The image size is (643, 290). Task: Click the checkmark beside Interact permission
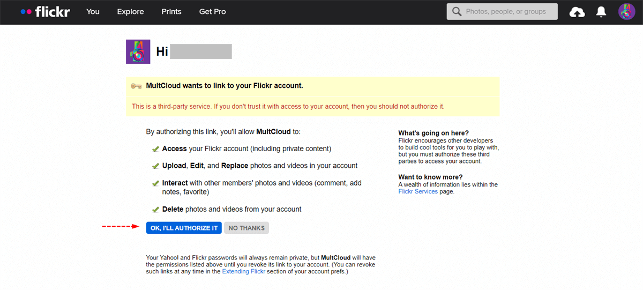pos(155,183)
